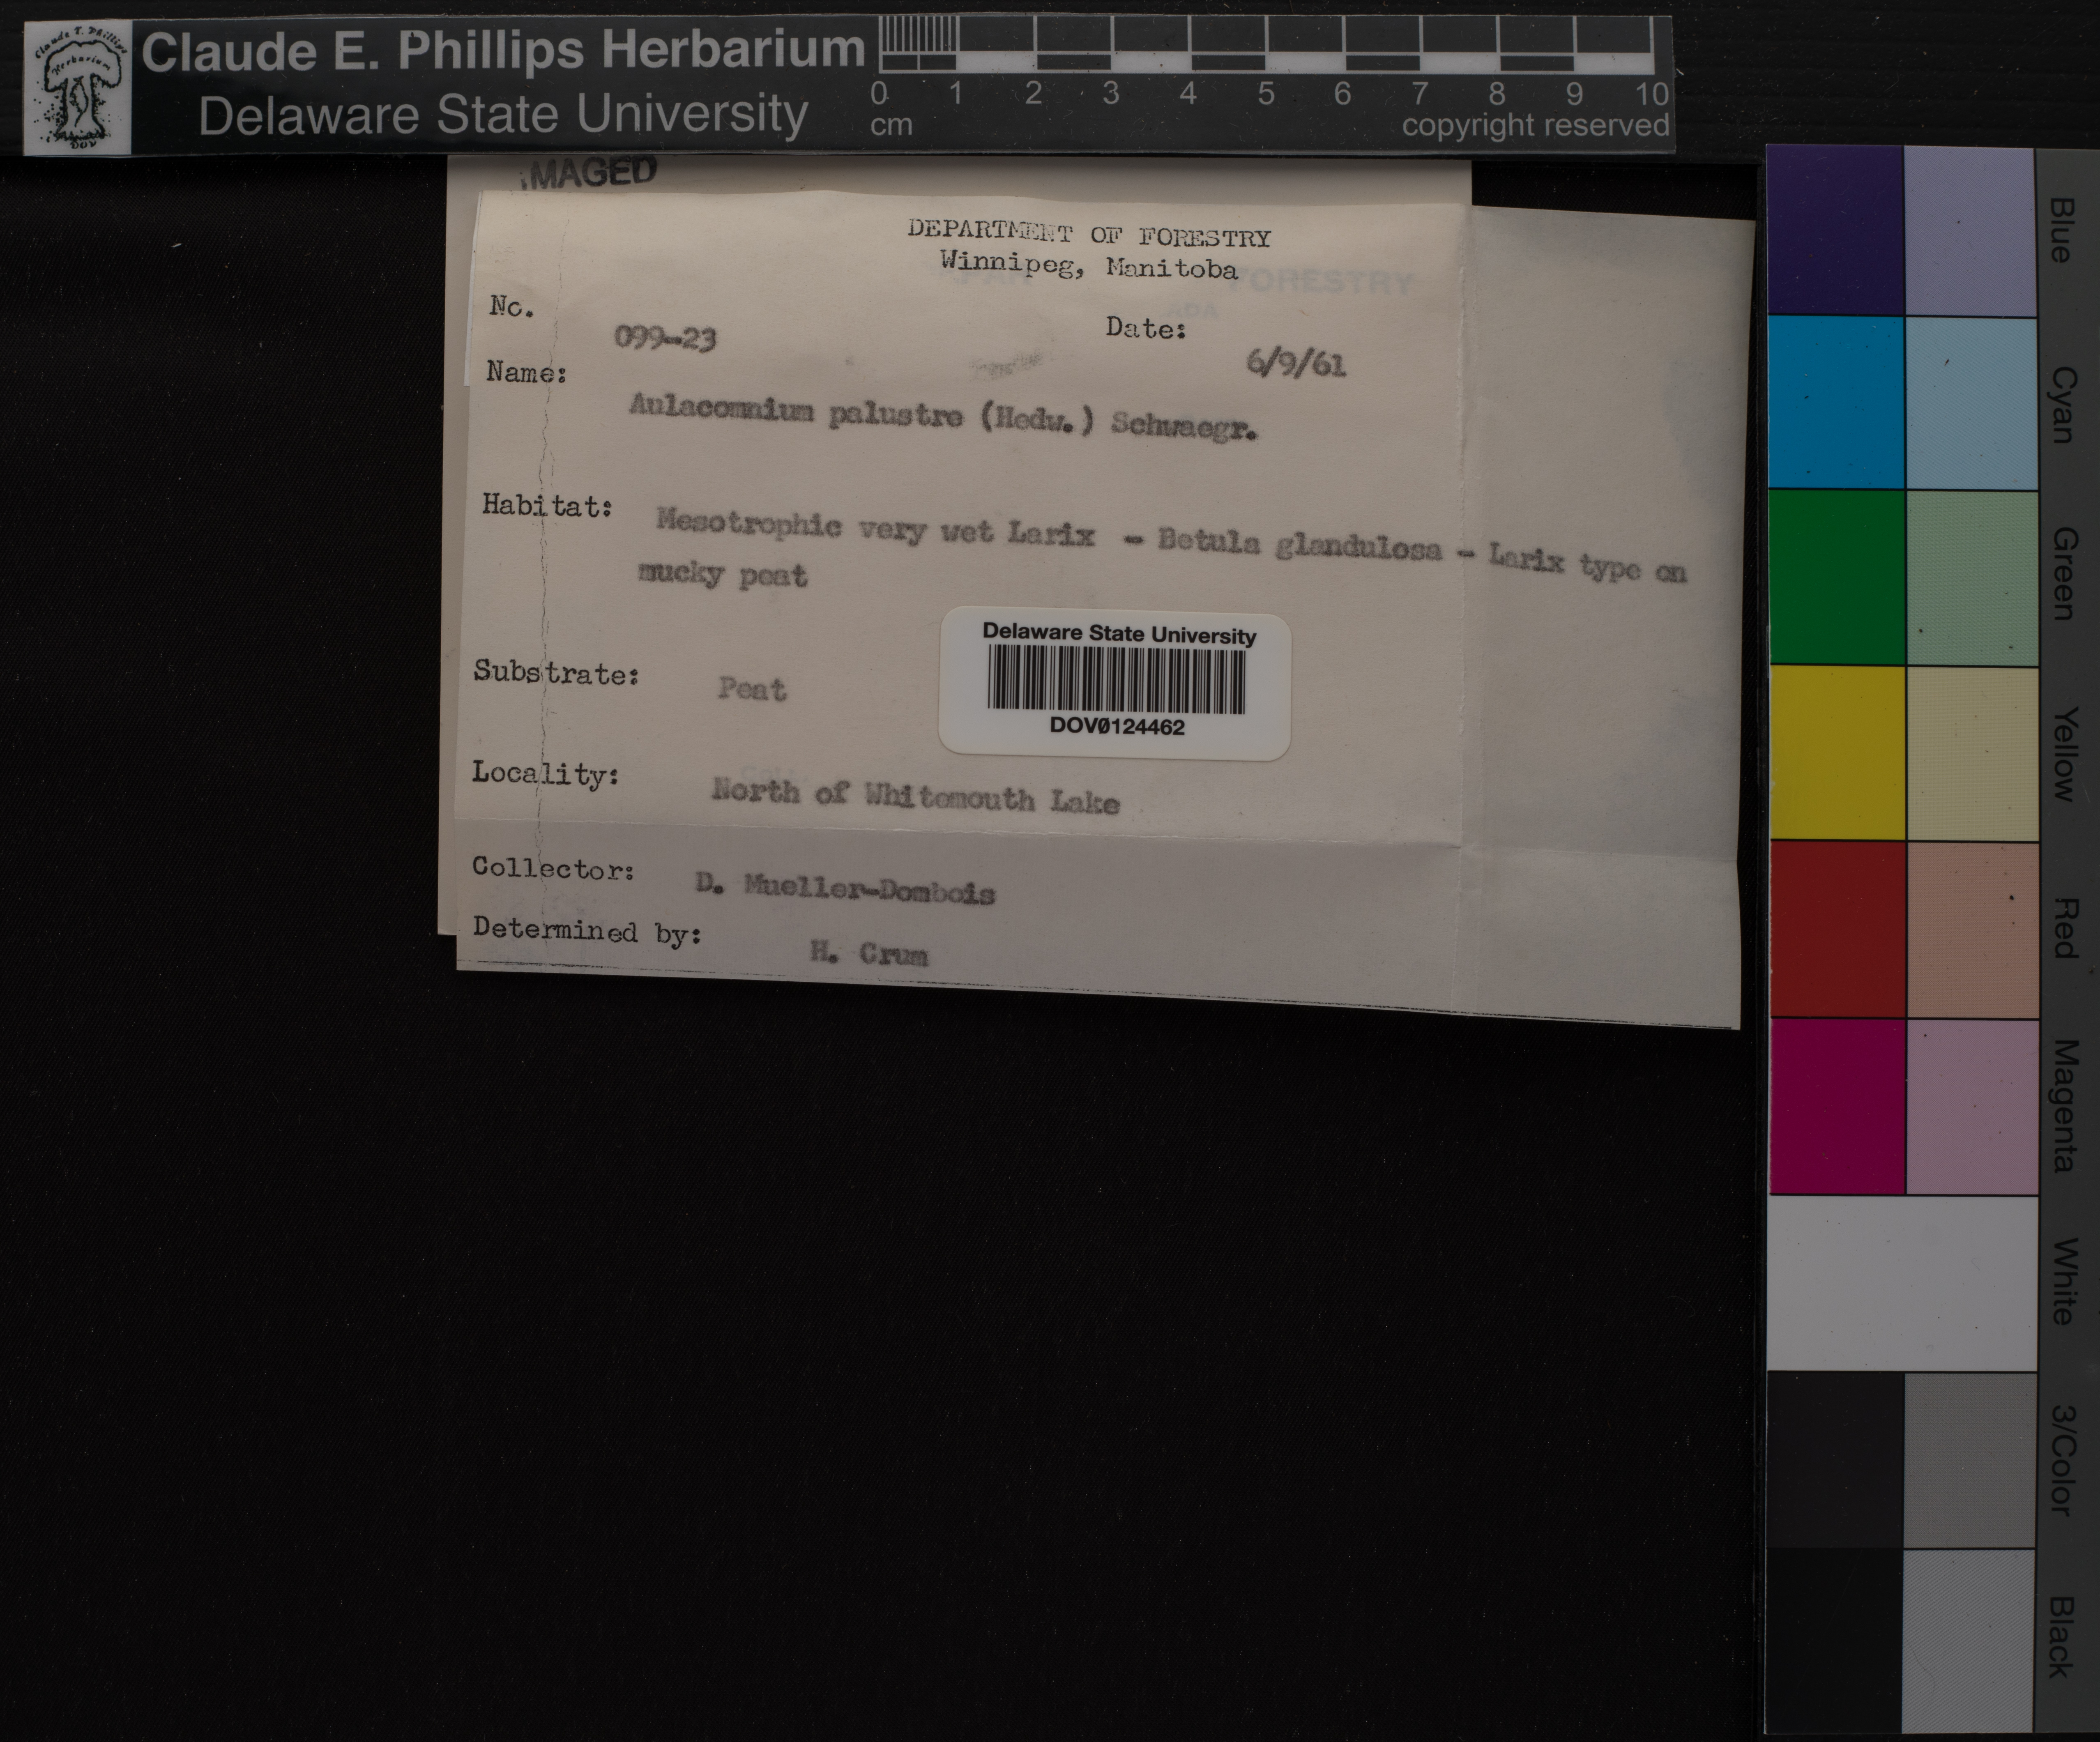This screenshot has width=2100, height=1742.
Task: Click the dark blue color swatch
Action: click(1836, 231)
